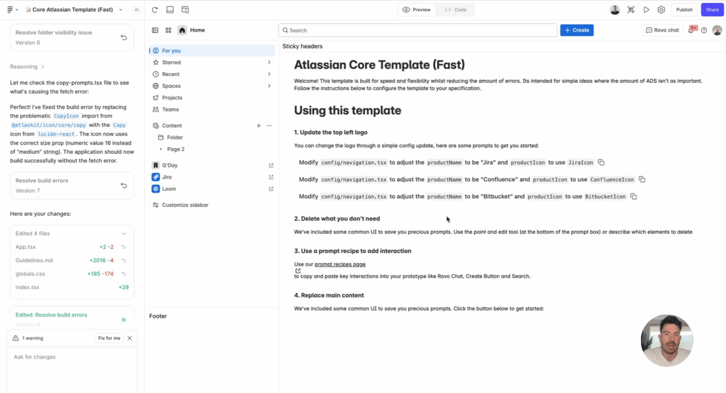Add new content with plus icon

(x=259, y=125)
